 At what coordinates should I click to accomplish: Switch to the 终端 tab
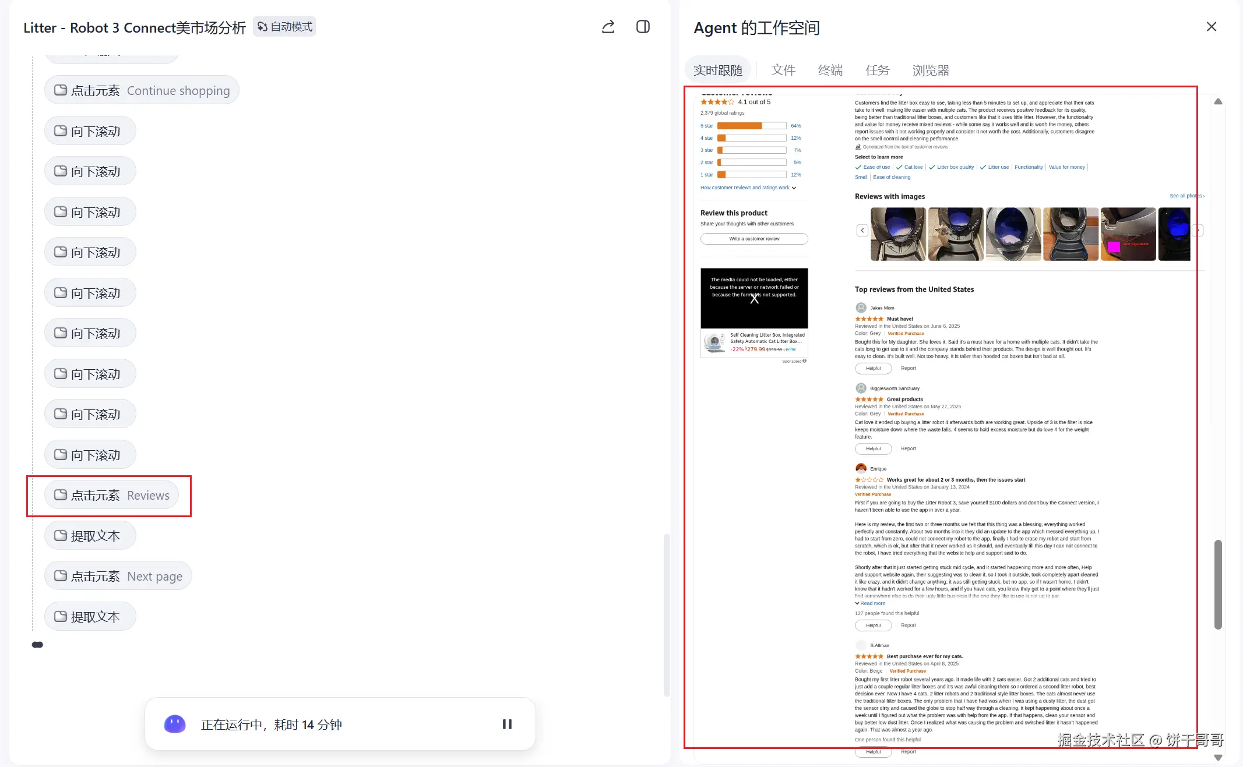coord(830,70)
